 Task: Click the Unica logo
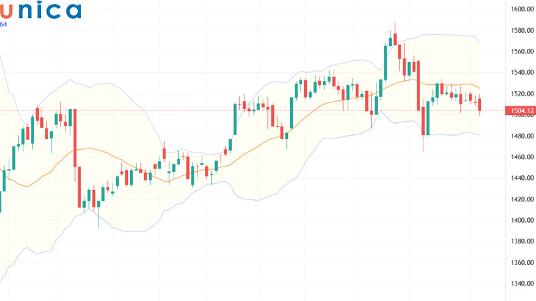click(x=40, y=10)
